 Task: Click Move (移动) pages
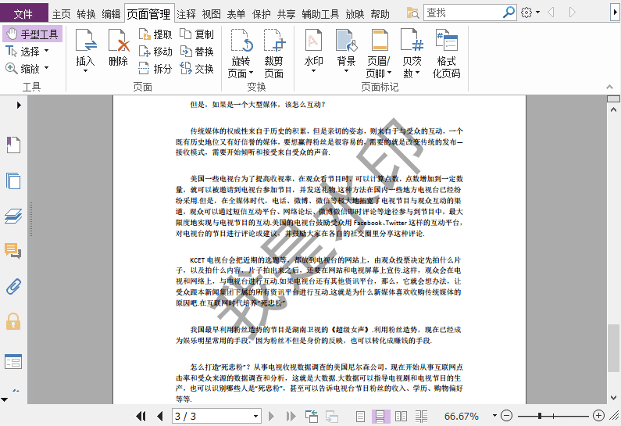pos(155,52)
